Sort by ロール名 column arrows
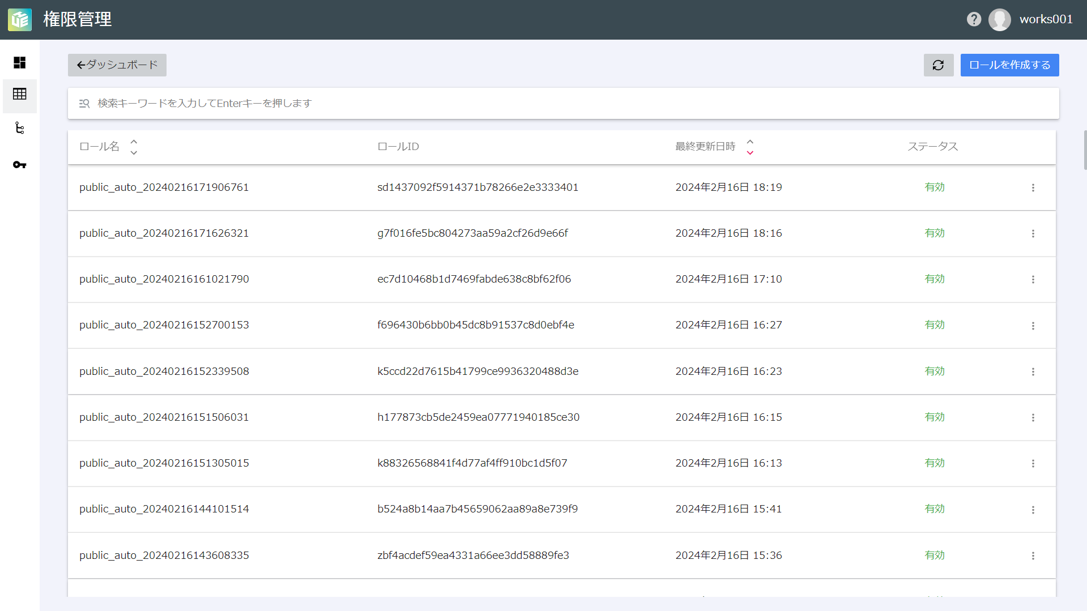The image size is (1087, 611). pyautogui.click(x=134, y=147)
